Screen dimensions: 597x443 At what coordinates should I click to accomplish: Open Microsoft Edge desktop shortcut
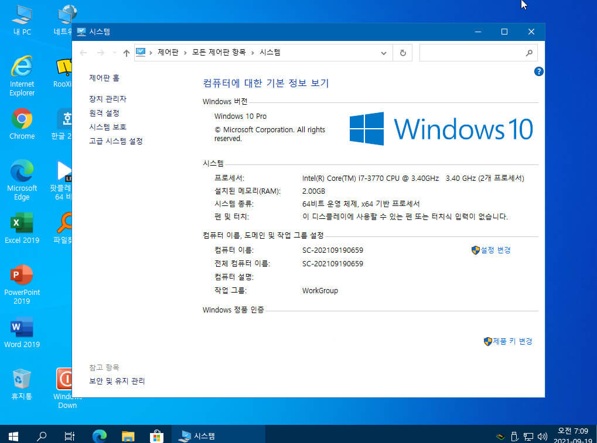pyautogui.click(x=22, y=180)
